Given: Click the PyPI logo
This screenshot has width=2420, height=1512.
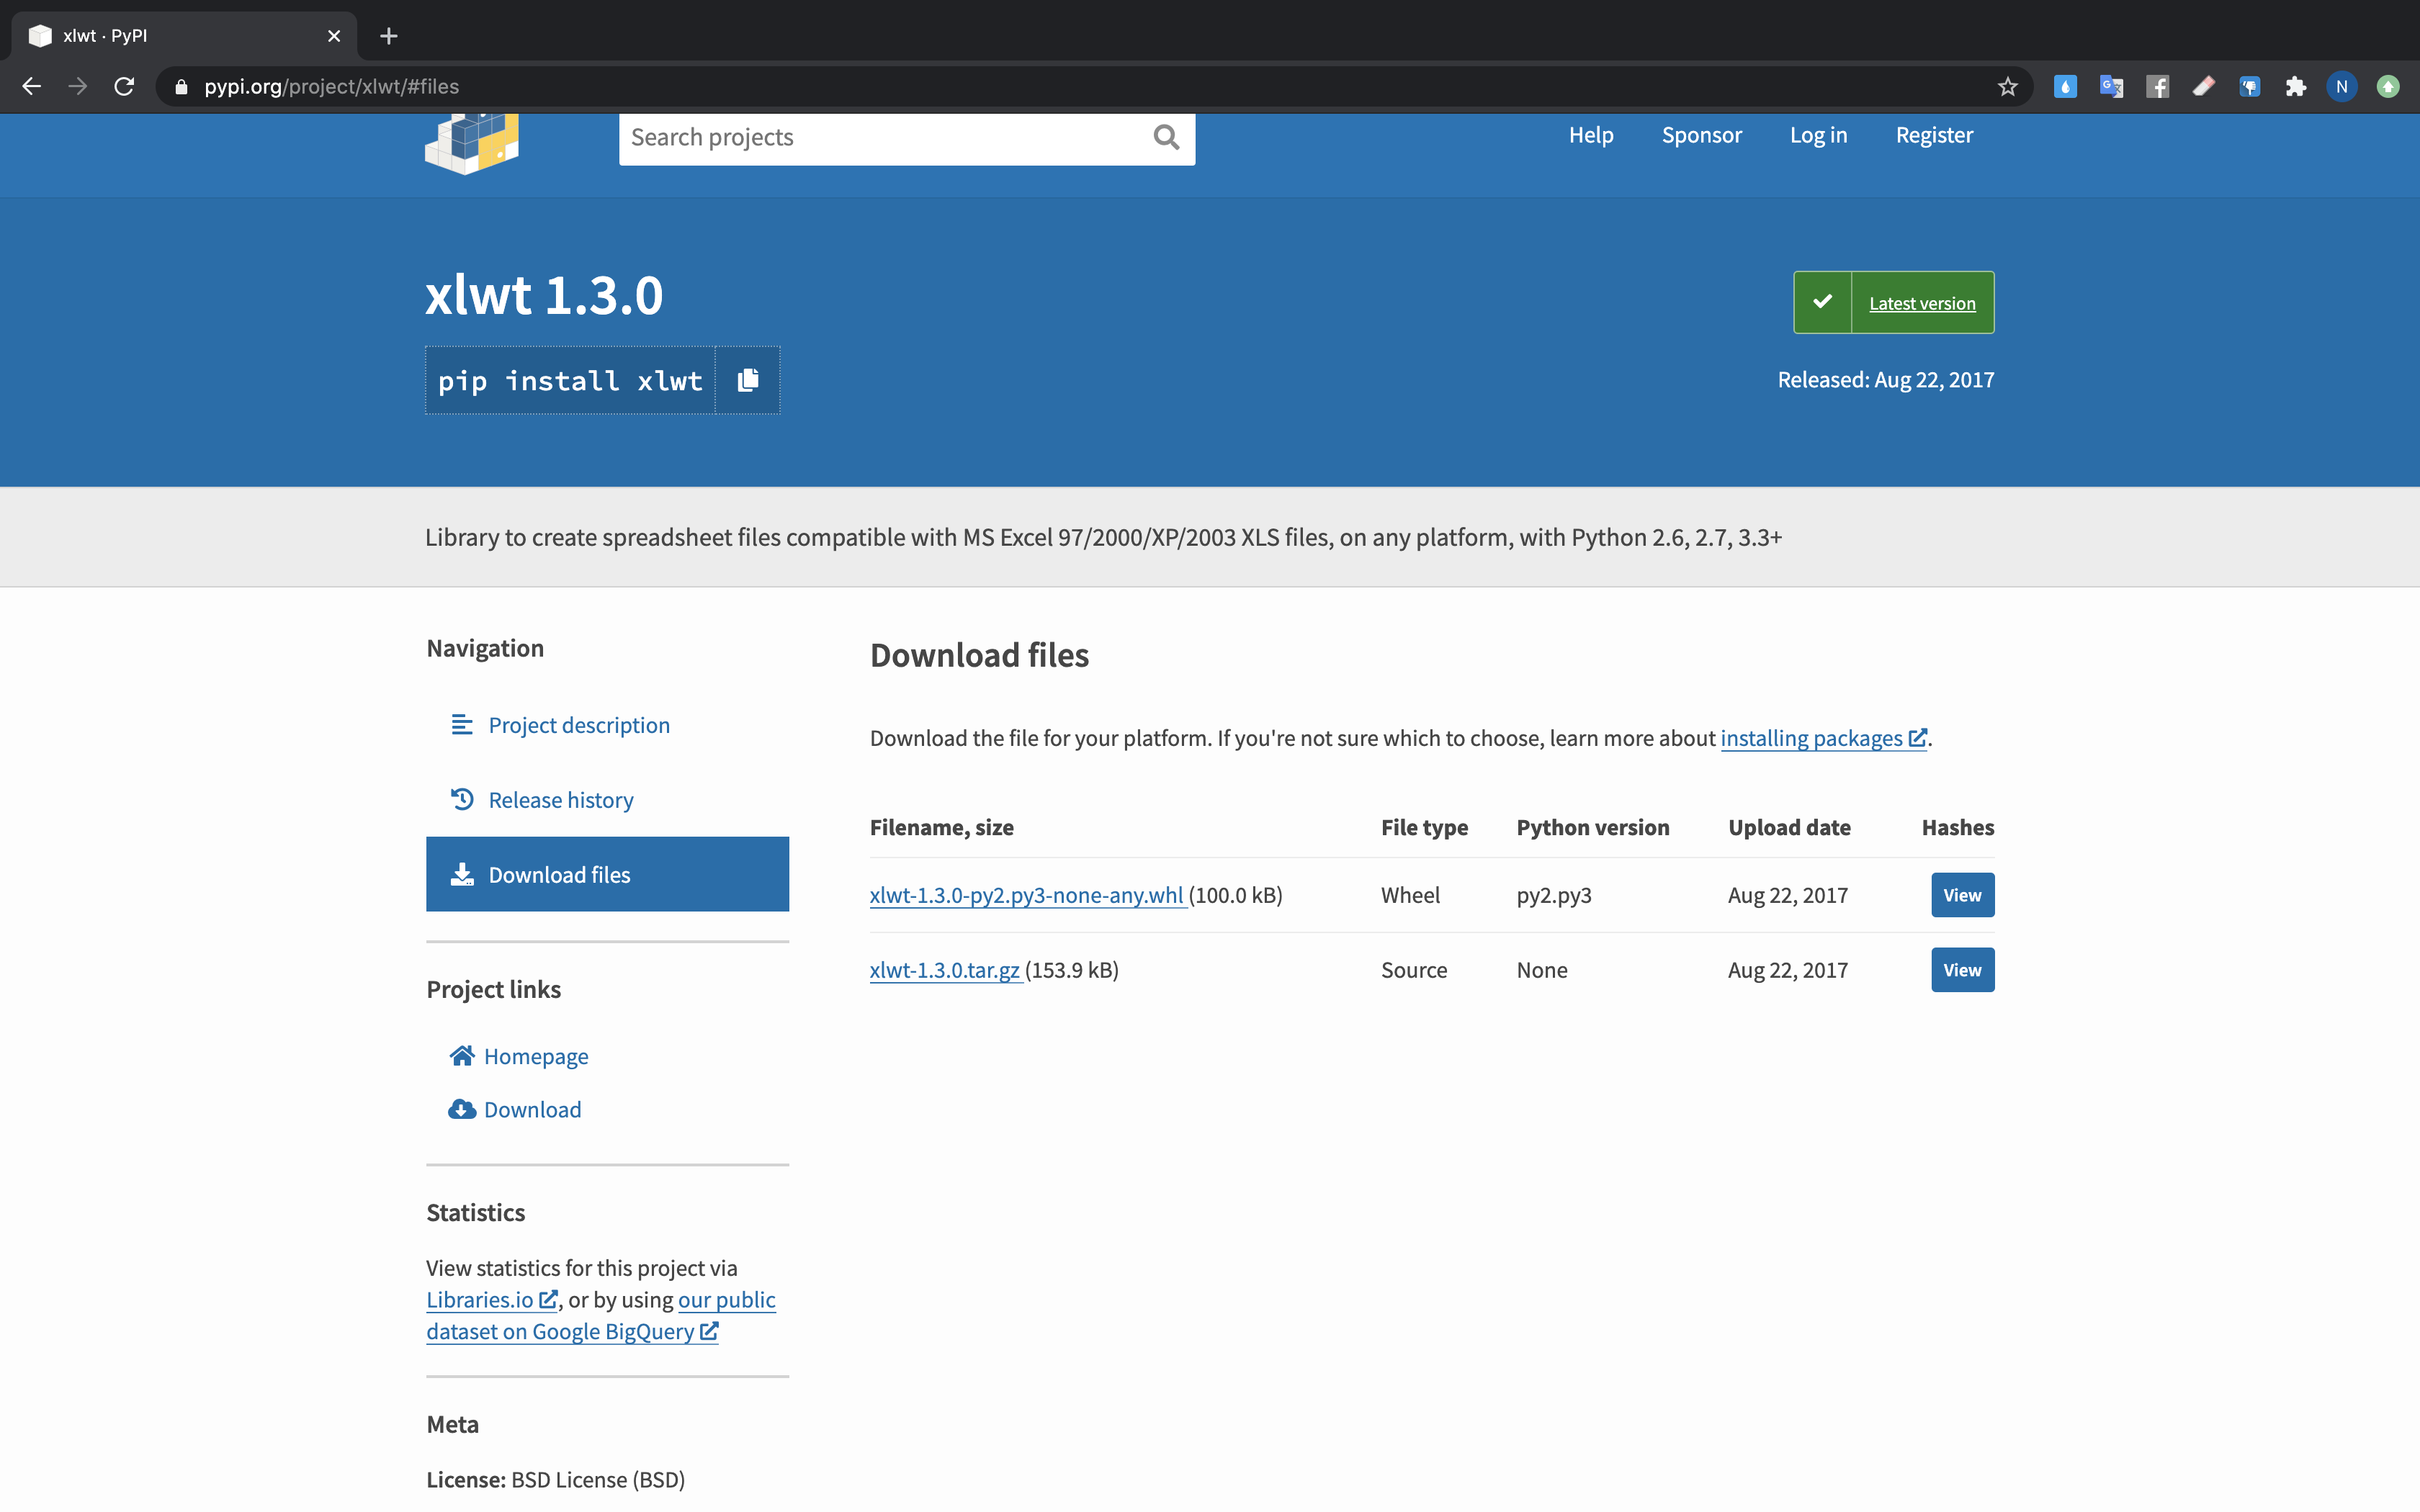Looking at the screenshot, I should point(472,144).
